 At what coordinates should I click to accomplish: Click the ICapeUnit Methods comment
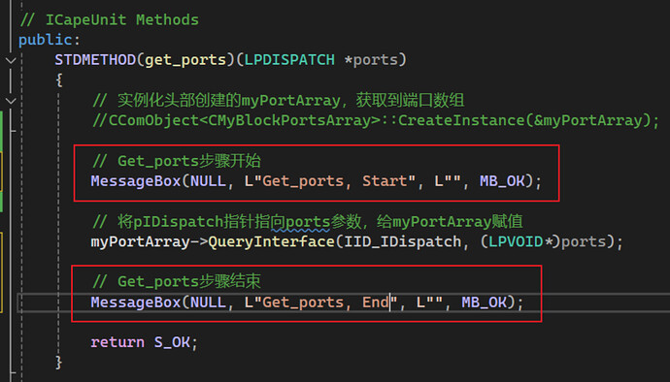click(x=109, y=20)
